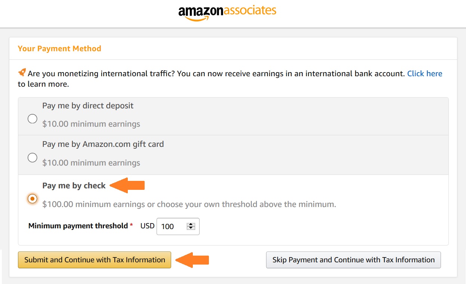
Task: Click the selected Pay me by check radio
Action: pos(33,199)
